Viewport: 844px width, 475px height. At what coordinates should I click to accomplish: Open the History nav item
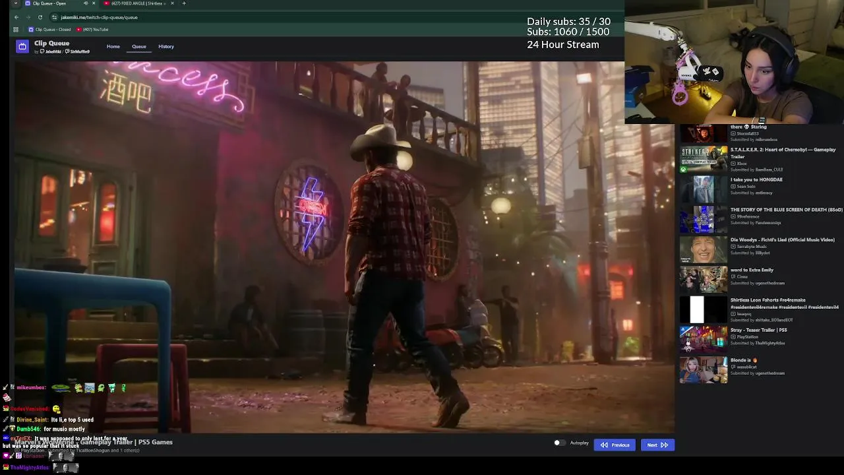(x=166, y=46)
